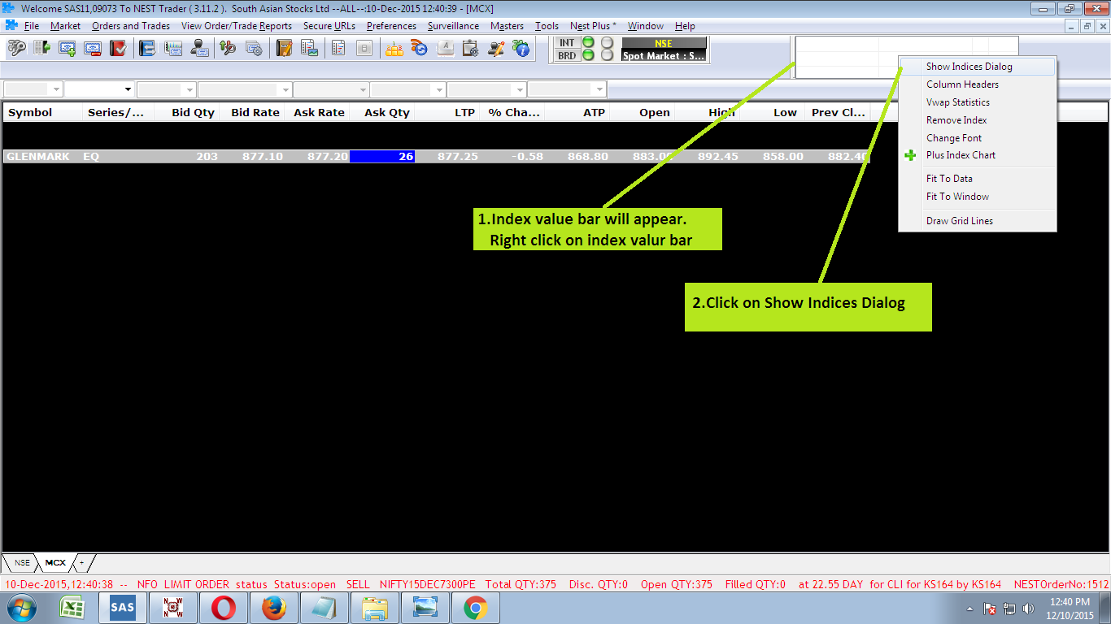This screenshot has height=624, width=1111.
Task: Open the Nest Plus menu
Action: click(x=593, y=26)
